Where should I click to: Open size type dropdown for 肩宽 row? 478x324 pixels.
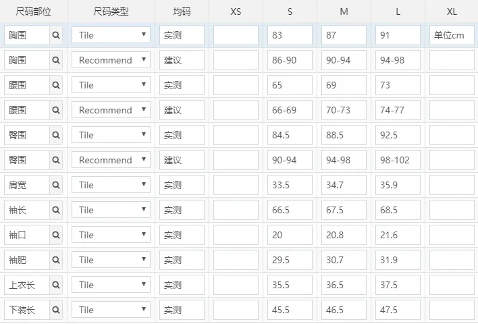click(111, 185)
